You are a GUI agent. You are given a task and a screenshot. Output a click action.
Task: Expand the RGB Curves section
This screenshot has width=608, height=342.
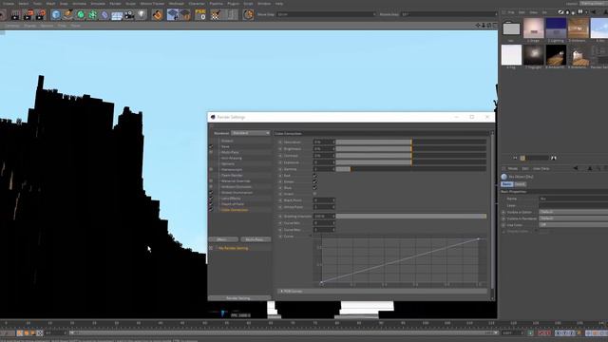[382, 292]
